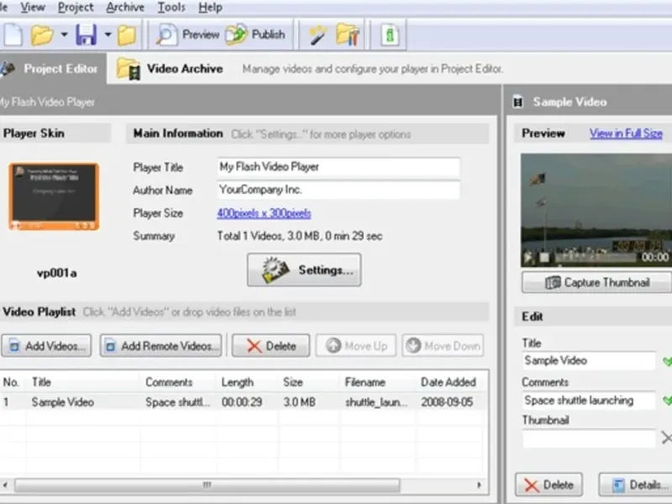Click the Thumbnail path field
This screenshot has height=504, width=672.
(x=589, y=438)
